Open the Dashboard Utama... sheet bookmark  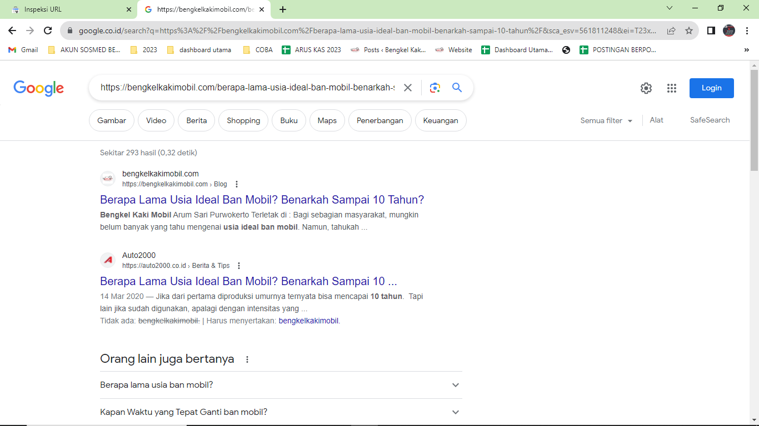coord(517,50)
